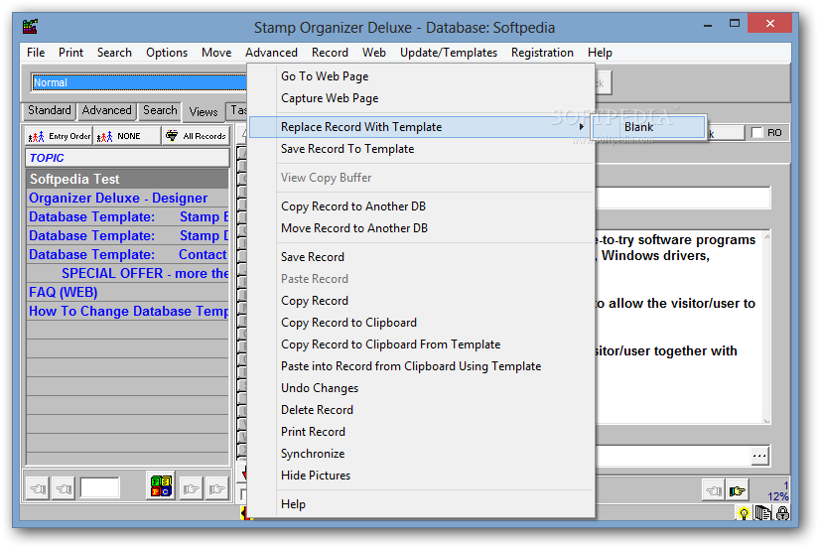Click the padlock icon in the status bar

click(782, 513)
